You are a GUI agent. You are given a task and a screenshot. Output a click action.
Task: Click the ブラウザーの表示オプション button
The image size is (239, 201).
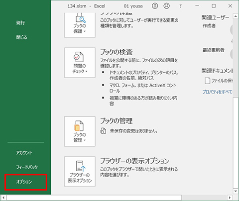[80, 171]
